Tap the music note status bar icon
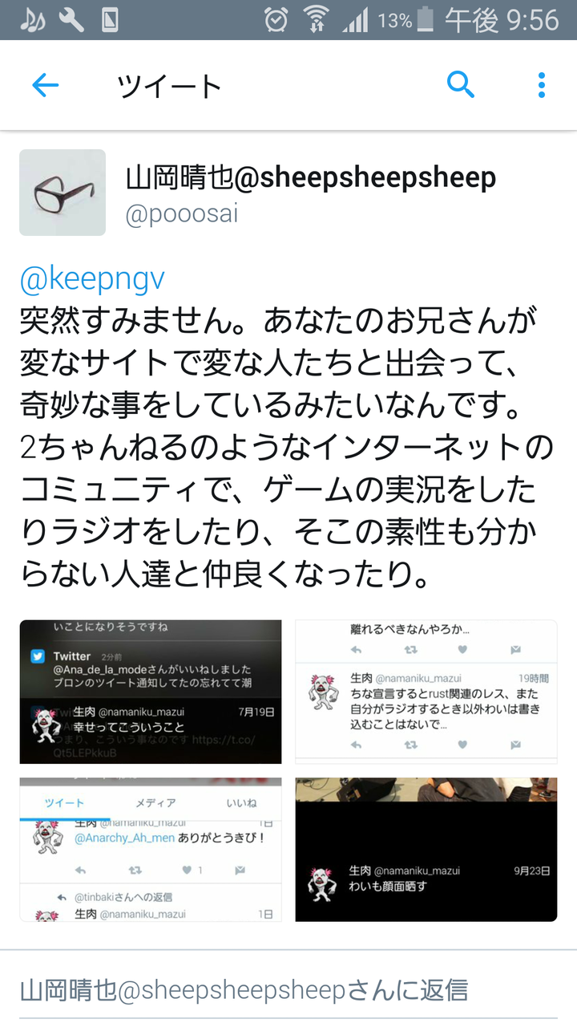The height and width of the screenshot is (1027, 577). tap(32, 20)
